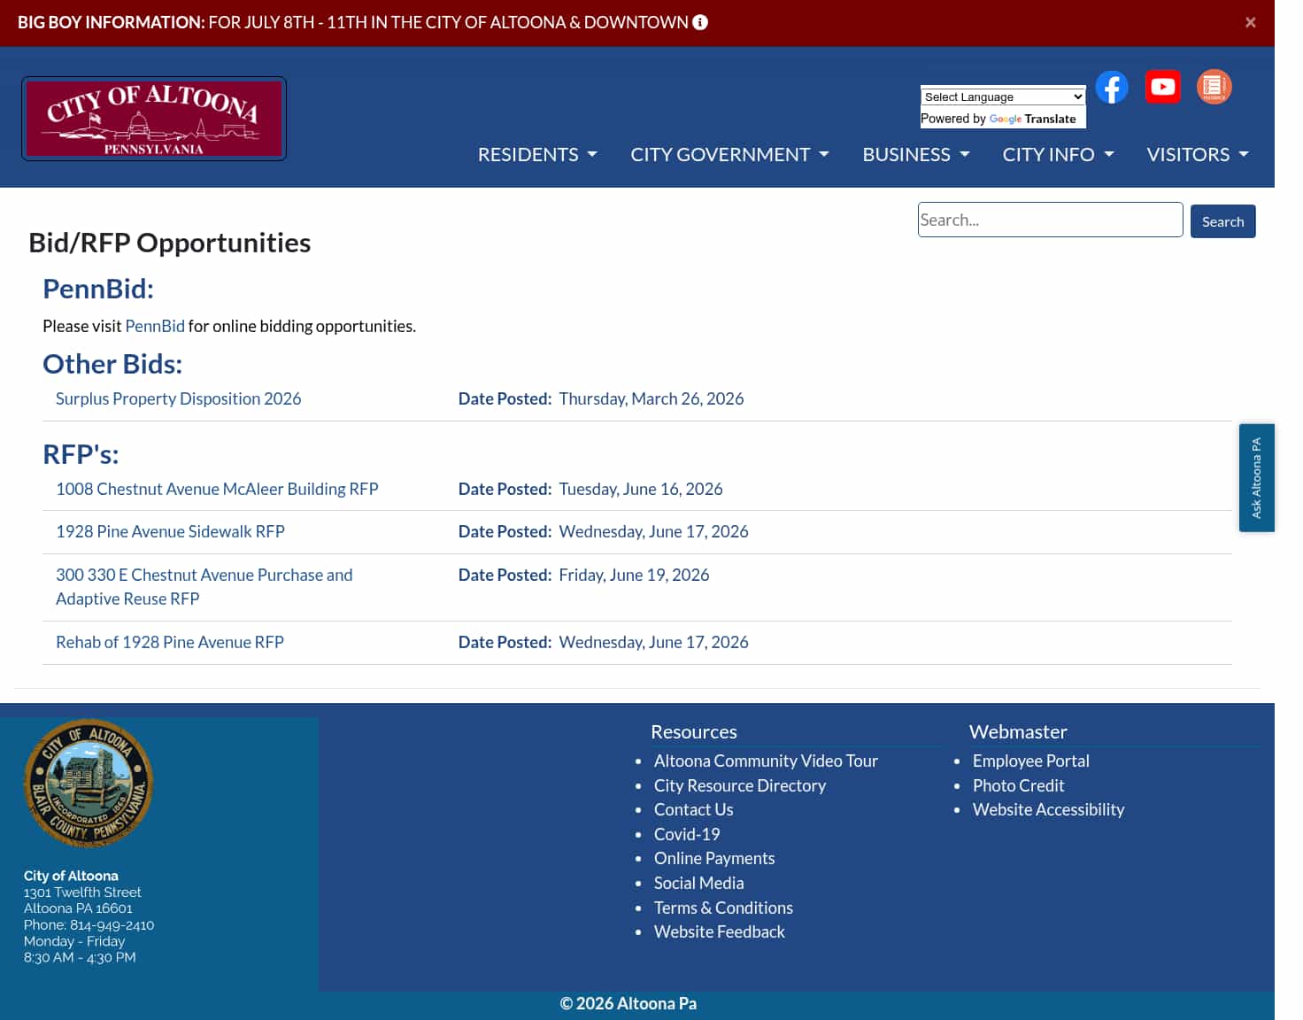
Task: Open the City of Altoona Facebook page icon
Action: pos(1112,87)
